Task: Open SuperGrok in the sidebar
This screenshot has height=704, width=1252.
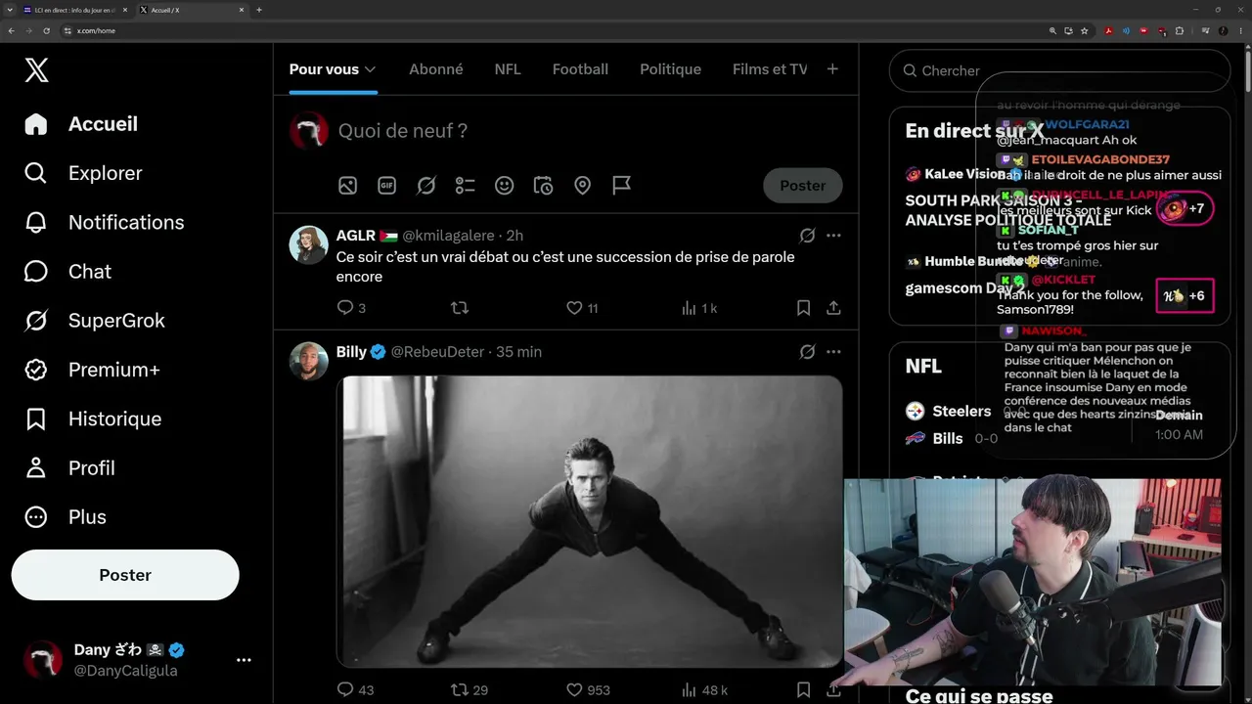Action: 95,320
